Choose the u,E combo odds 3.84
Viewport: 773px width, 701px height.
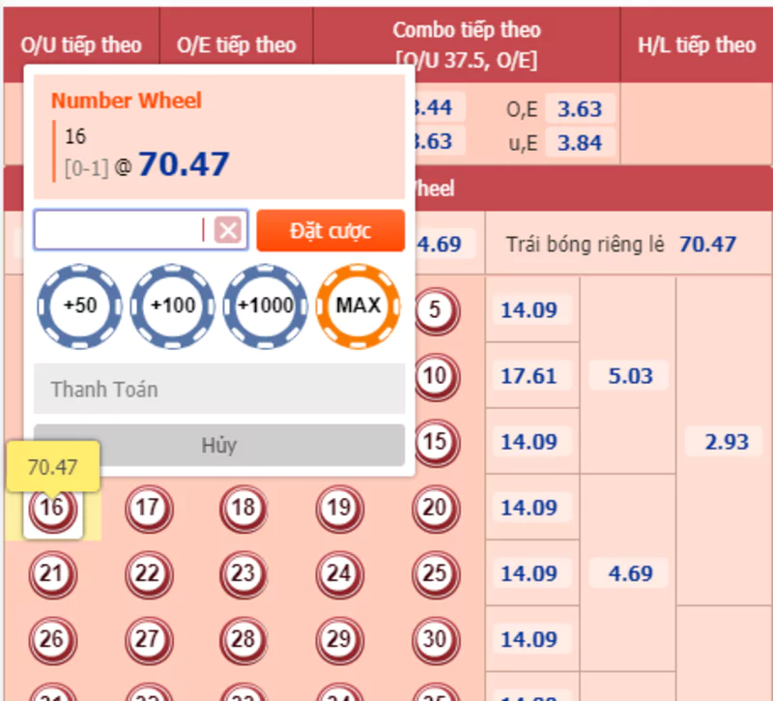click(580, 143)
